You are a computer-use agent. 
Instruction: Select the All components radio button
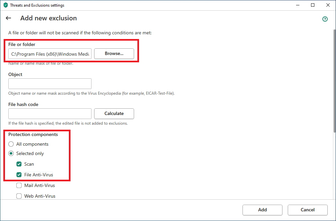[11, 144]
